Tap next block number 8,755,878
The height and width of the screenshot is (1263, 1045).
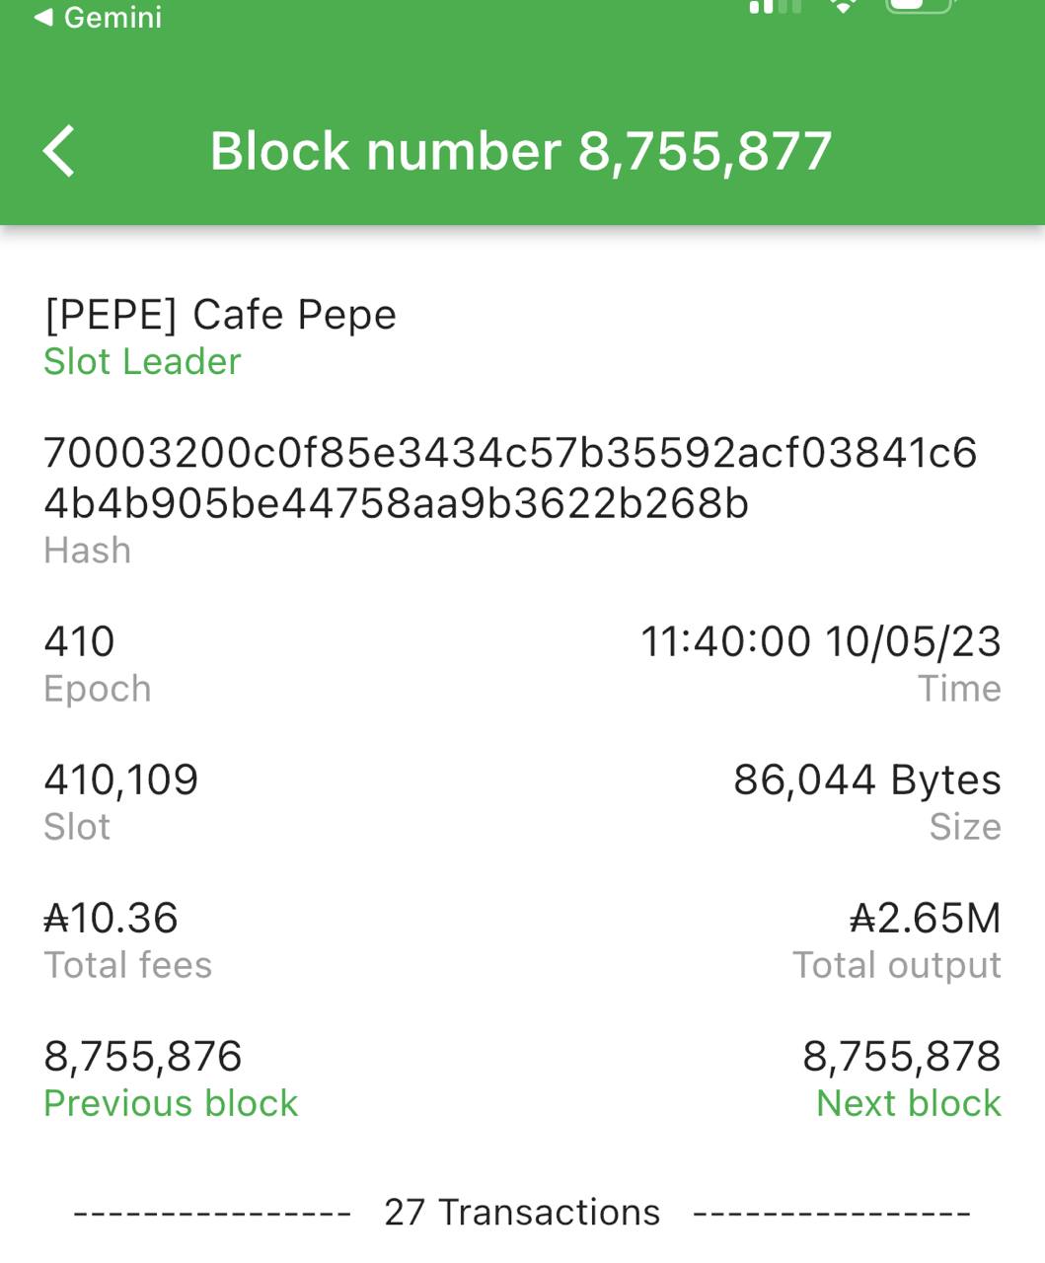coord(902,1057)
